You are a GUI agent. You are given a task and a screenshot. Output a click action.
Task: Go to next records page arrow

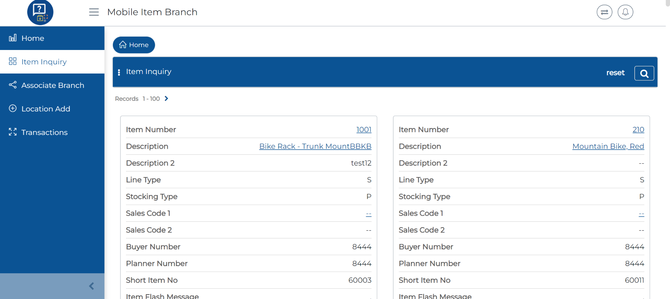point(167,99)
